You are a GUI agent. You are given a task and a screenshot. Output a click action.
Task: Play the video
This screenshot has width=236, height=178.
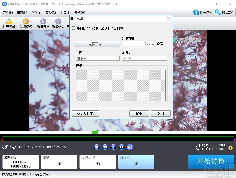click(x=113, y=147)
